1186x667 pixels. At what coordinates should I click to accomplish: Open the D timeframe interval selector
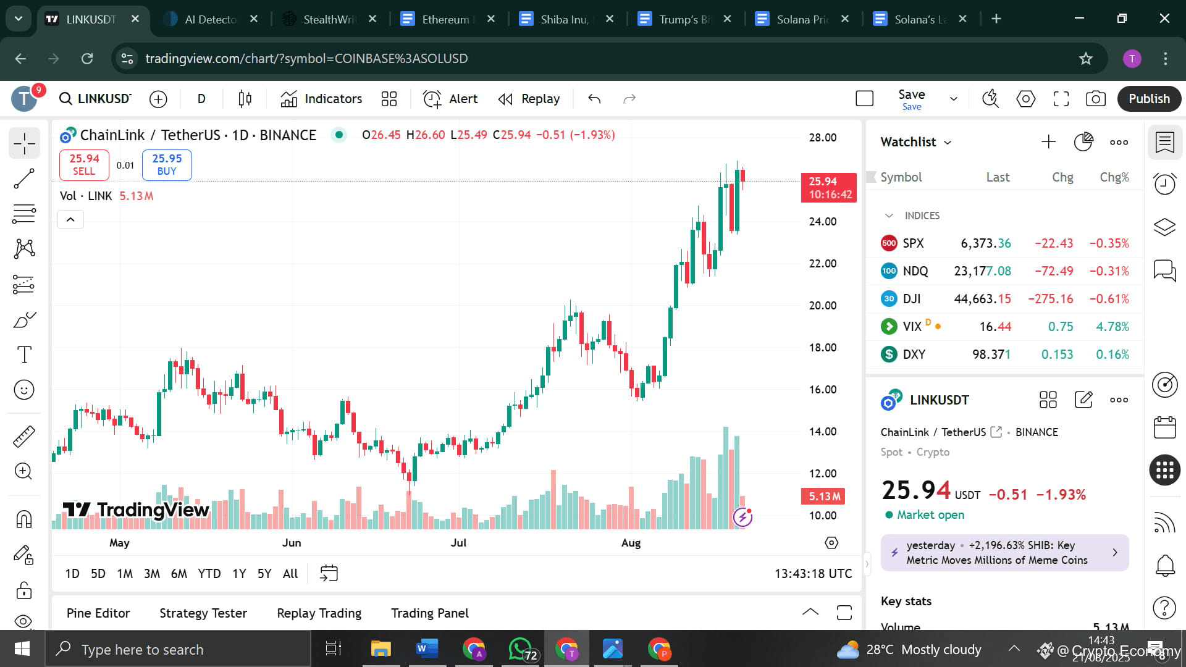201,99
